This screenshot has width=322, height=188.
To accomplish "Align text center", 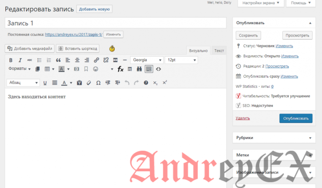I will point(77,60).
